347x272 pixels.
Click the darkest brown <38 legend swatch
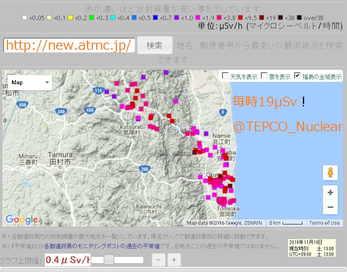tap(280, 18)
